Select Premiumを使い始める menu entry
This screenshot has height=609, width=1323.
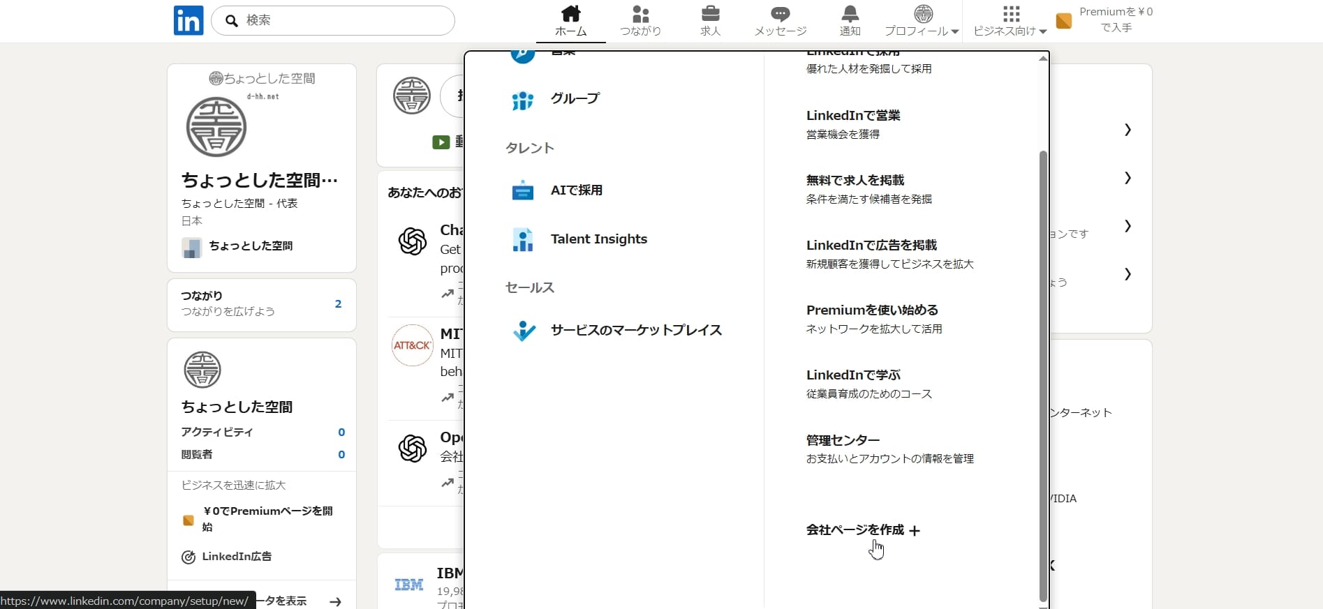tap(874, 319)
